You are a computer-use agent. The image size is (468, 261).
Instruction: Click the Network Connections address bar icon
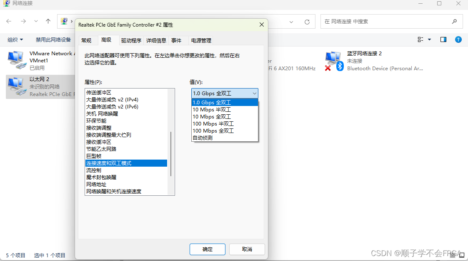point(64,21)
